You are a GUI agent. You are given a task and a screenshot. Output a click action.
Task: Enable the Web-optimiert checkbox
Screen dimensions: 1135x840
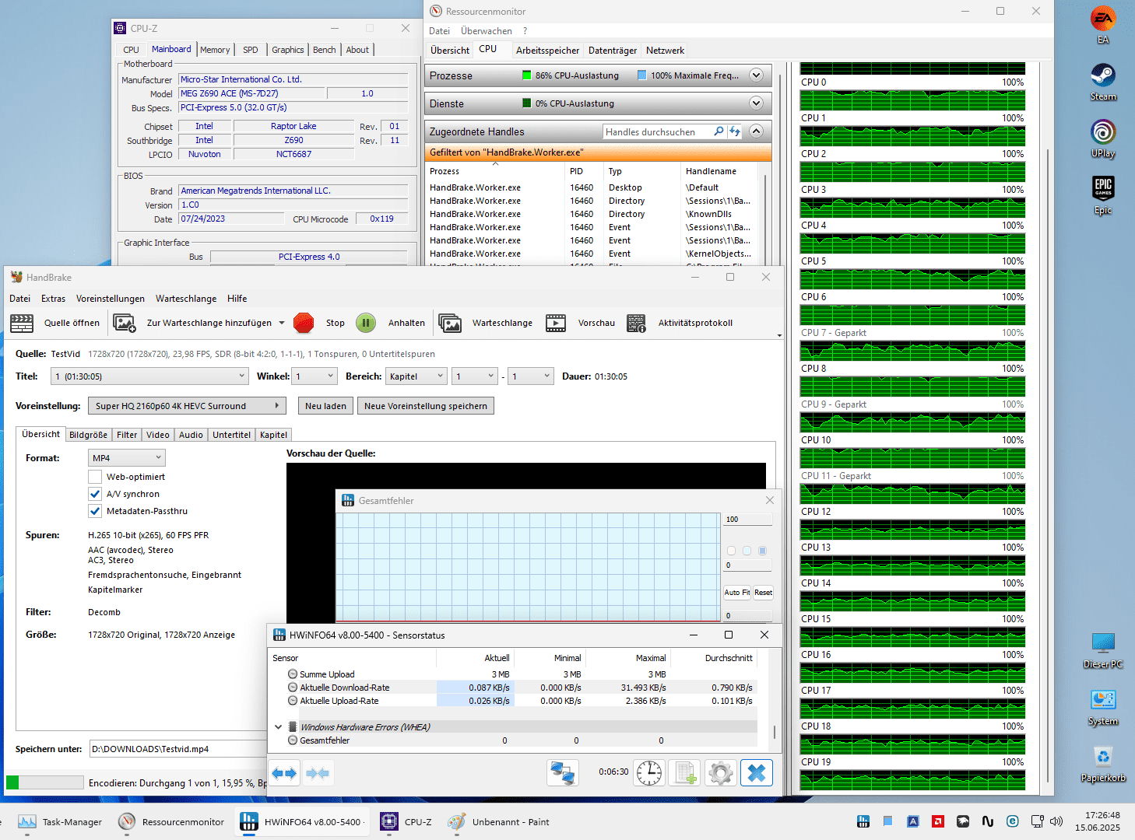(x=95, y=477)
